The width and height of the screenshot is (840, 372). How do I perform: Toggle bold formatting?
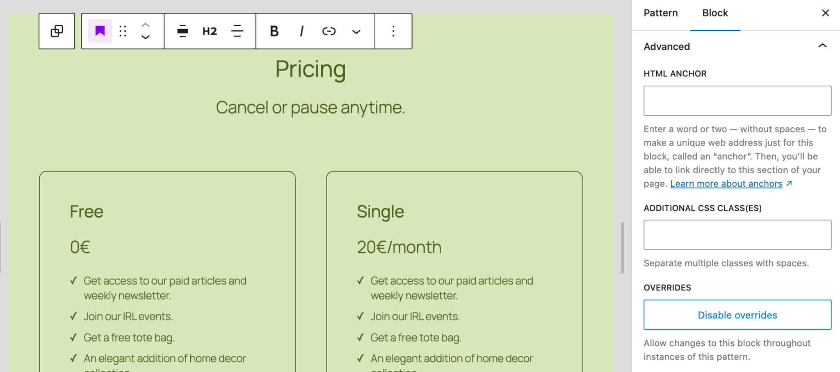point(274,31)
